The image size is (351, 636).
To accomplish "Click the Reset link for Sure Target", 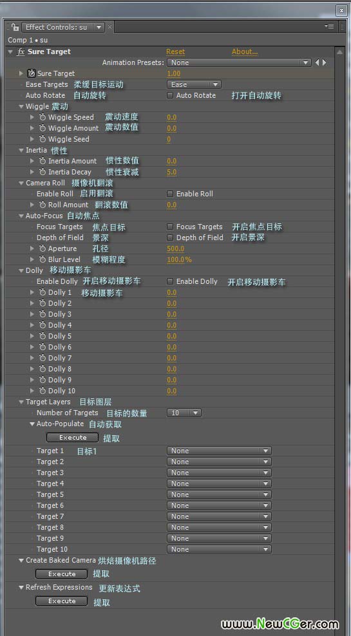I will 175,52.
